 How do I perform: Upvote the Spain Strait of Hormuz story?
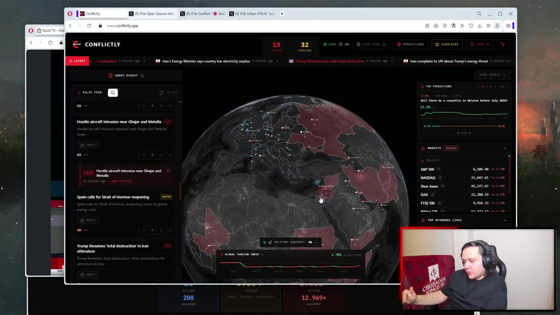(143, 230)
